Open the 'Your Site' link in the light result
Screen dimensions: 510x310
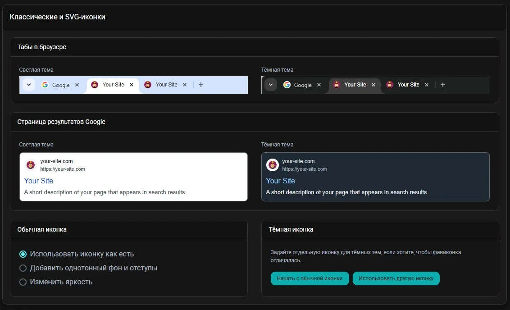[39, 181]
